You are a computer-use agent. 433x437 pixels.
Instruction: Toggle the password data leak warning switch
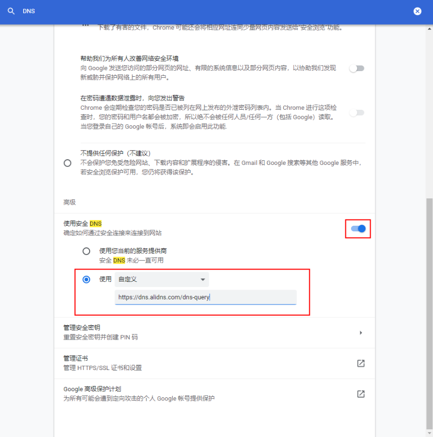pyautogui.click(x=357, y=112)
